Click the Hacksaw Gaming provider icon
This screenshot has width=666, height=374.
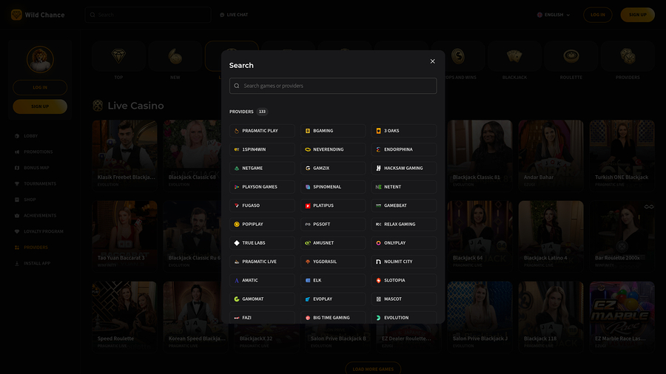point(378,169)
